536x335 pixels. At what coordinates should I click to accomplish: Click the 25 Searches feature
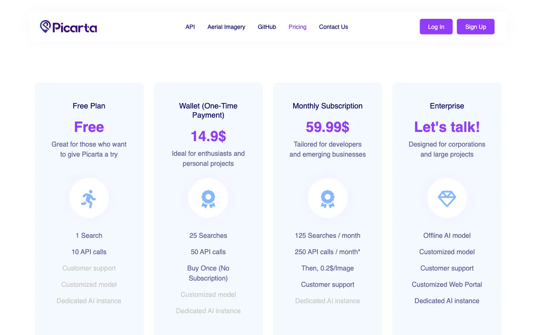click(208, 235)
